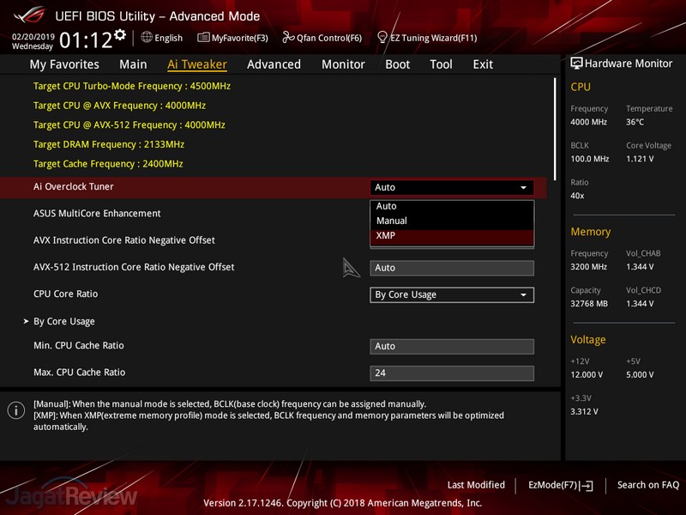
Task: Switch to the Advanced tab
Action: (x=274, y=64)
